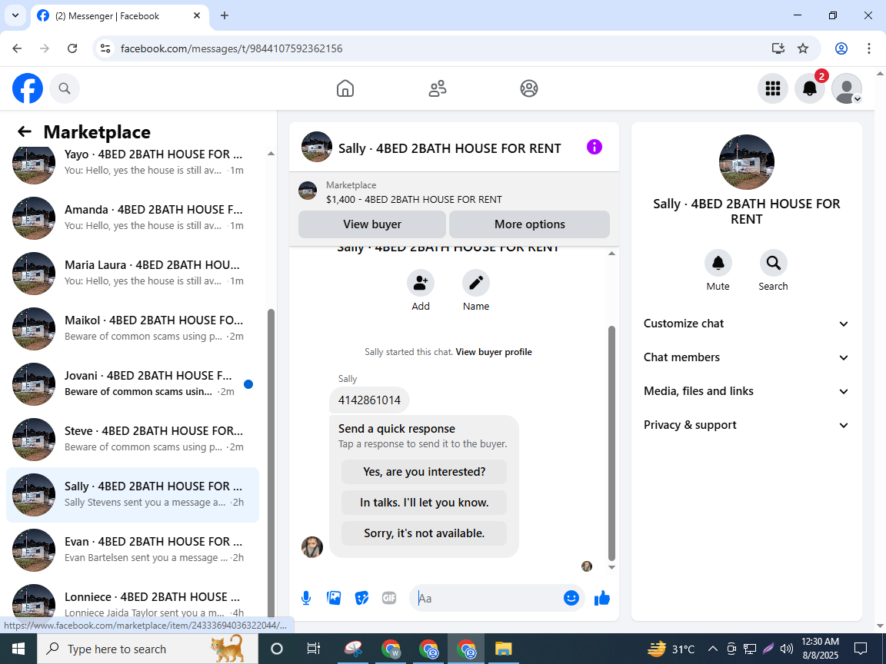Click the conversation list scrollbar
This screenshot has width=886, height=664.
click(271, 463)
